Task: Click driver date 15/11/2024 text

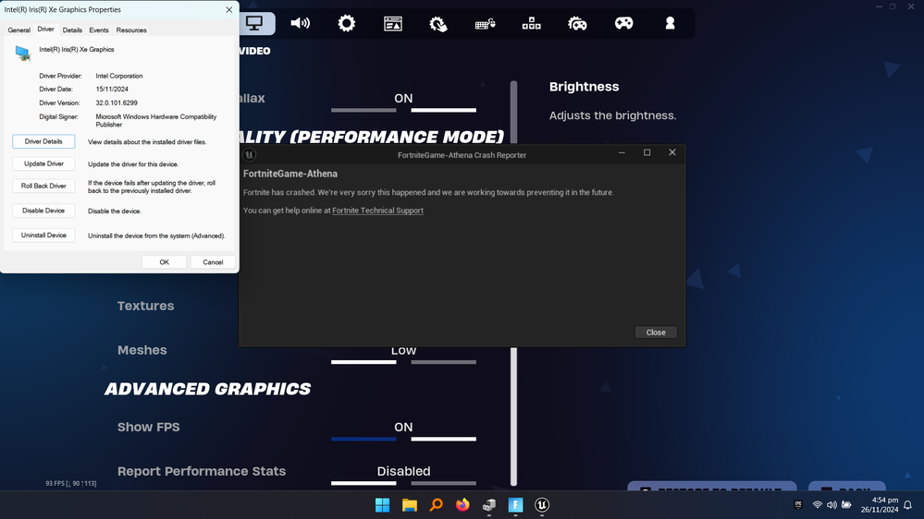Action: (112, 90)
